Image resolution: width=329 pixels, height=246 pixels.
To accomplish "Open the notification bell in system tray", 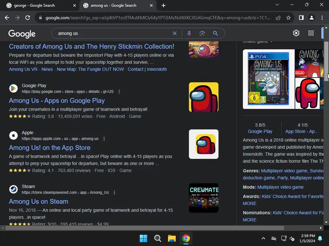I will 320,238.
